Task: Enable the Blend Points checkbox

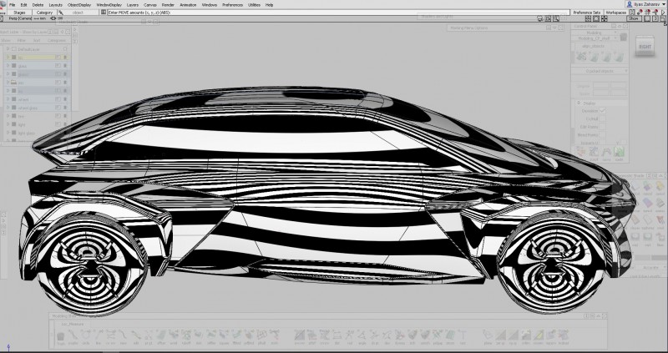Action: 602,135
